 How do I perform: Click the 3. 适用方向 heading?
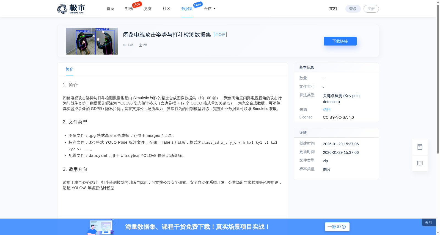(x=75, y=169)
